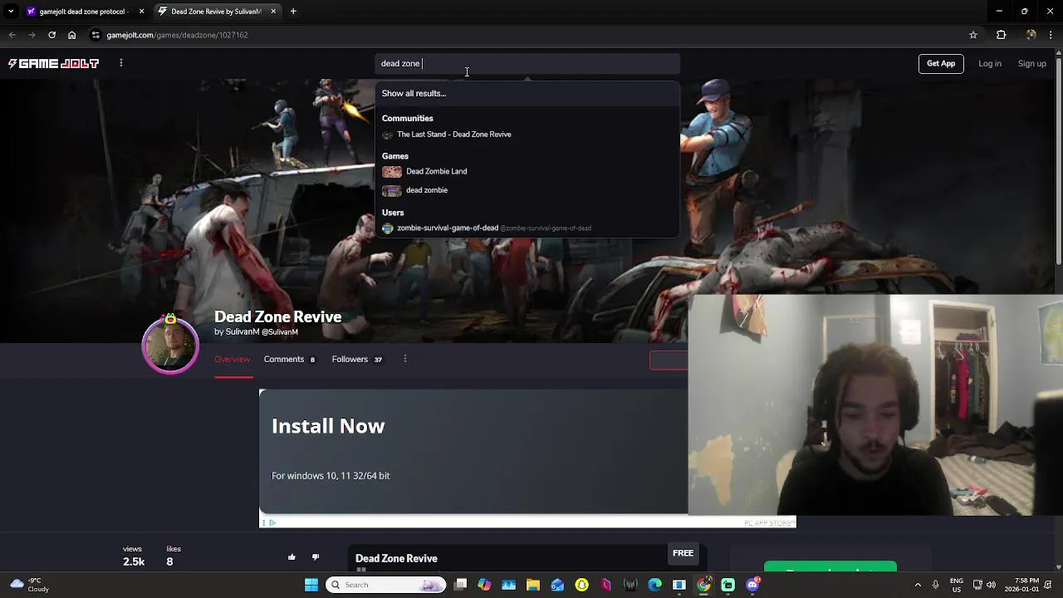The image size is (1063, 598).
Task: Close the 'gamejolt dead zone protocol' tab
Action: 141,12
